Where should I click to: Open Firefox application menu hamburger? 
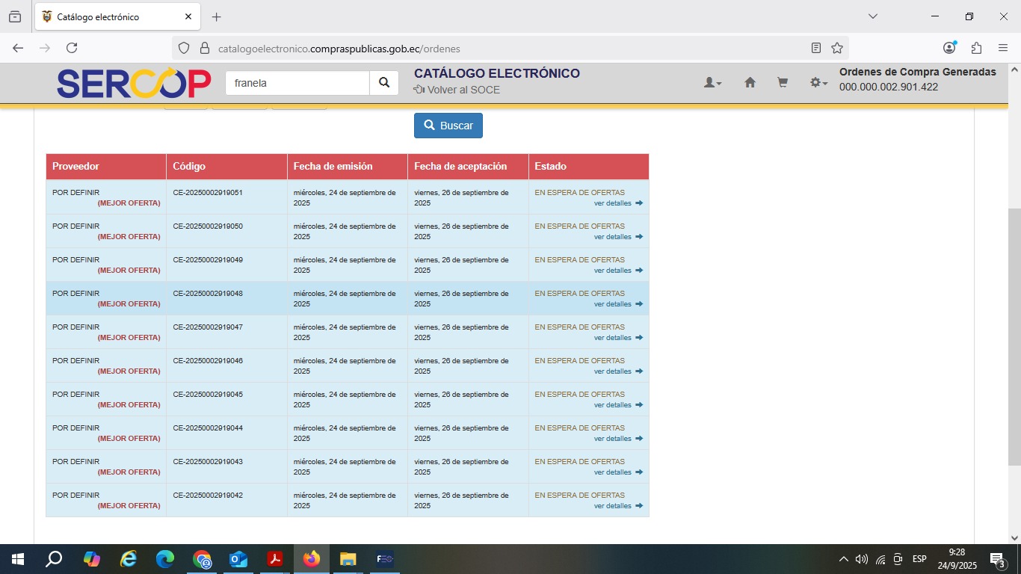pyautogui.click(x=1003, y=48)
